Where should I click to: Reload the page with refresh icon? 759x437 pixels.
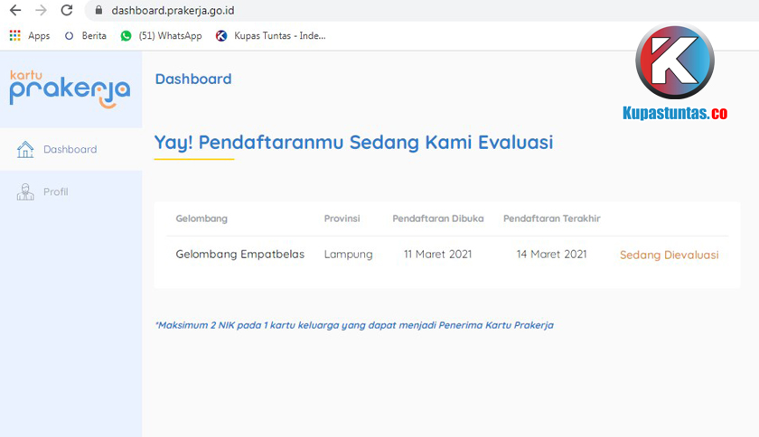(x=67, y=10)
